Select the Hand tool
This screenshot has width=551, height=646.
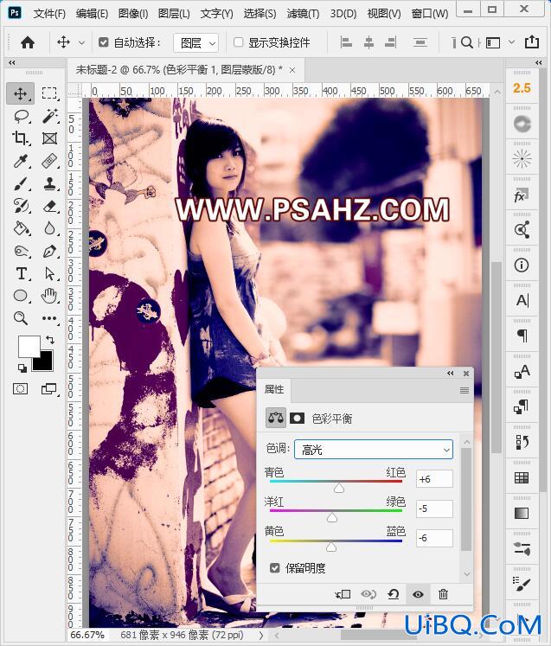(x=49, y=296)
